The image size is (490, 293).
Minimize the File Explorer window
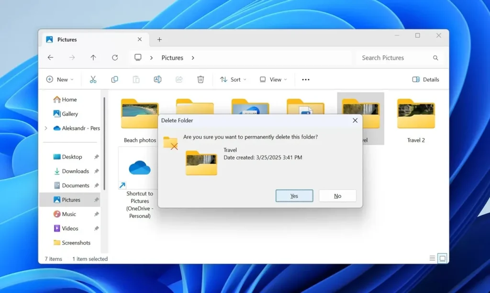397,35
